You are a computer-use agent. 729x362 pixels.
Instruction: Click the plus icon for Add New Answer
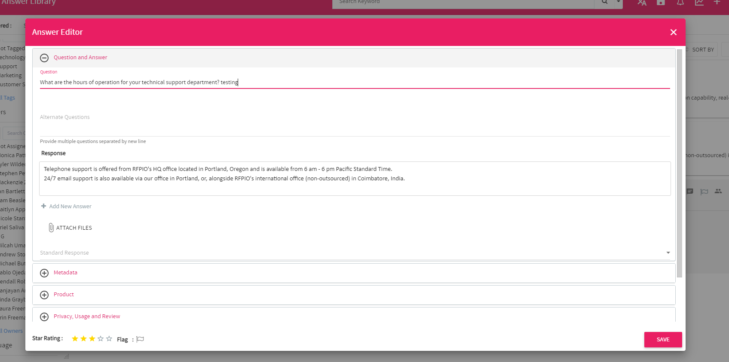[43, 206]
